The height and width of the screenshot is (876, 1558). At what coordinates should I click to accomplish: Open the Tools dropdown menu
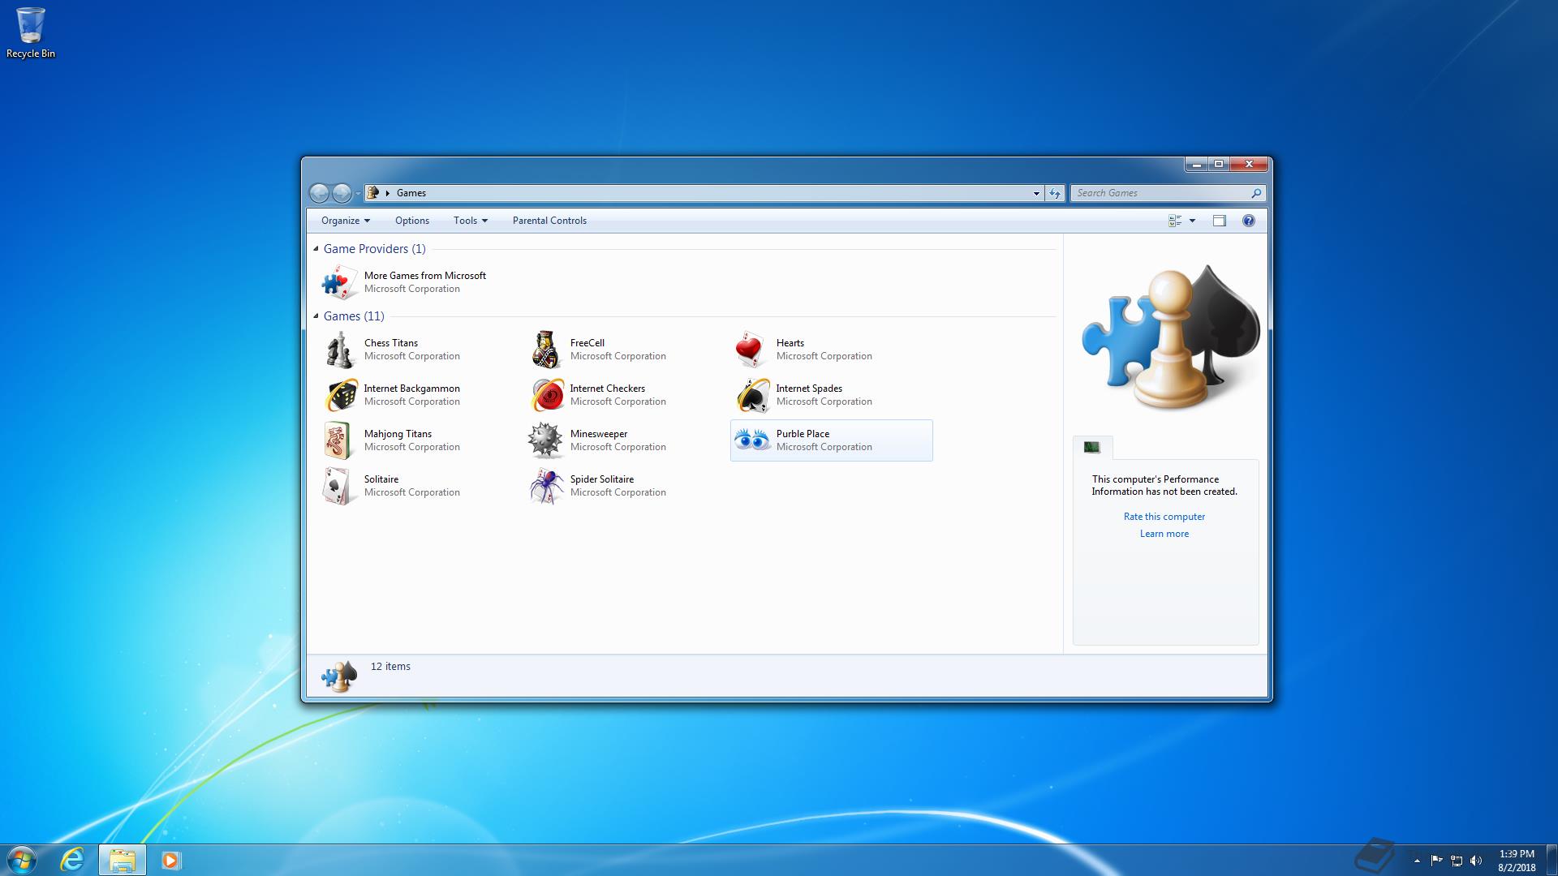[471, 221]
